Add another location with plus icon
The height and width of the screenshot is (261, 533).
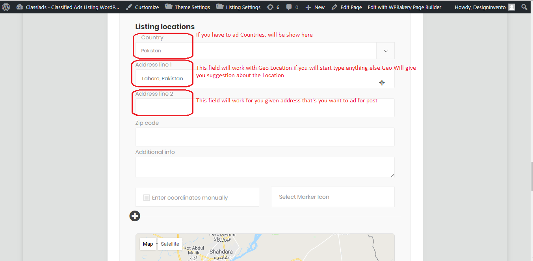135,216
